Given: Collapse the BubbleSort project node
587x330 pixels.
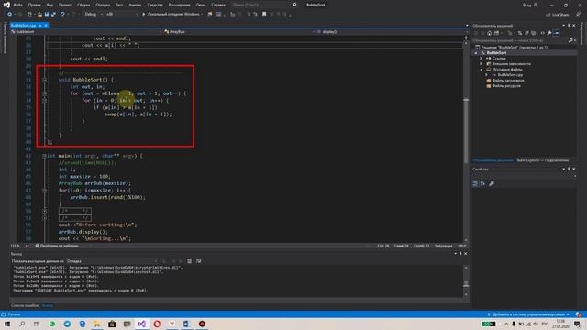Looking at the screenshot, I should [x=476, y=53].
